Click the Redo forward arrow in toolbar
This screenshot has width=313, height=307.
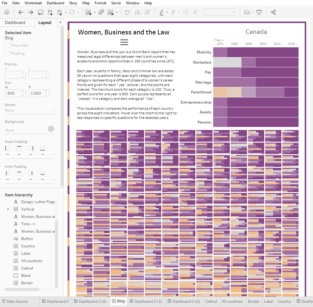pyautogui.click(x=31, y=12)
